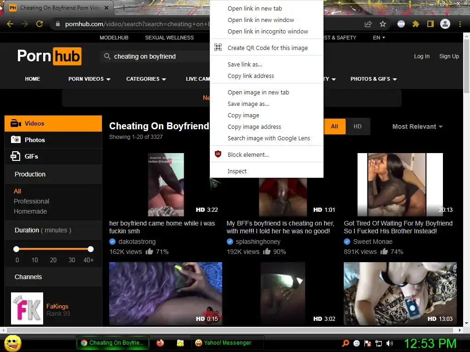Open the Chrome profile avatar
The image size is (470, 352).
445,24
